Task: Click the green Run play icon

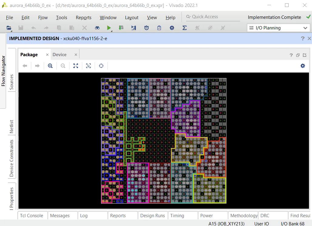Action: pos(109,28)
